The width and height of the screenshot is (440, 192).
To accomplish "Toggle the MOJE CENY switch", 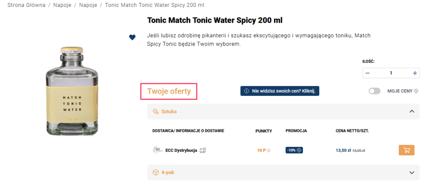I will point(374,91).
